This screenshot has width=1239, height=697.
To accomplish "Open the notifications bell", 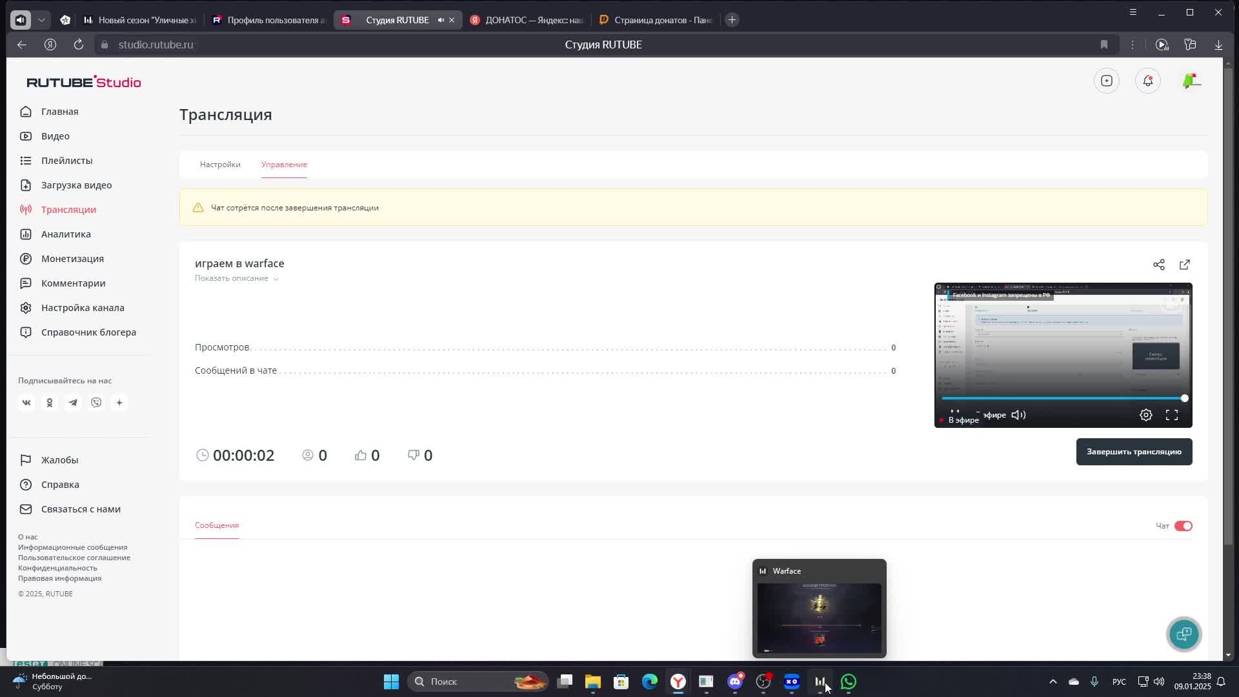I will [1147, 81].
